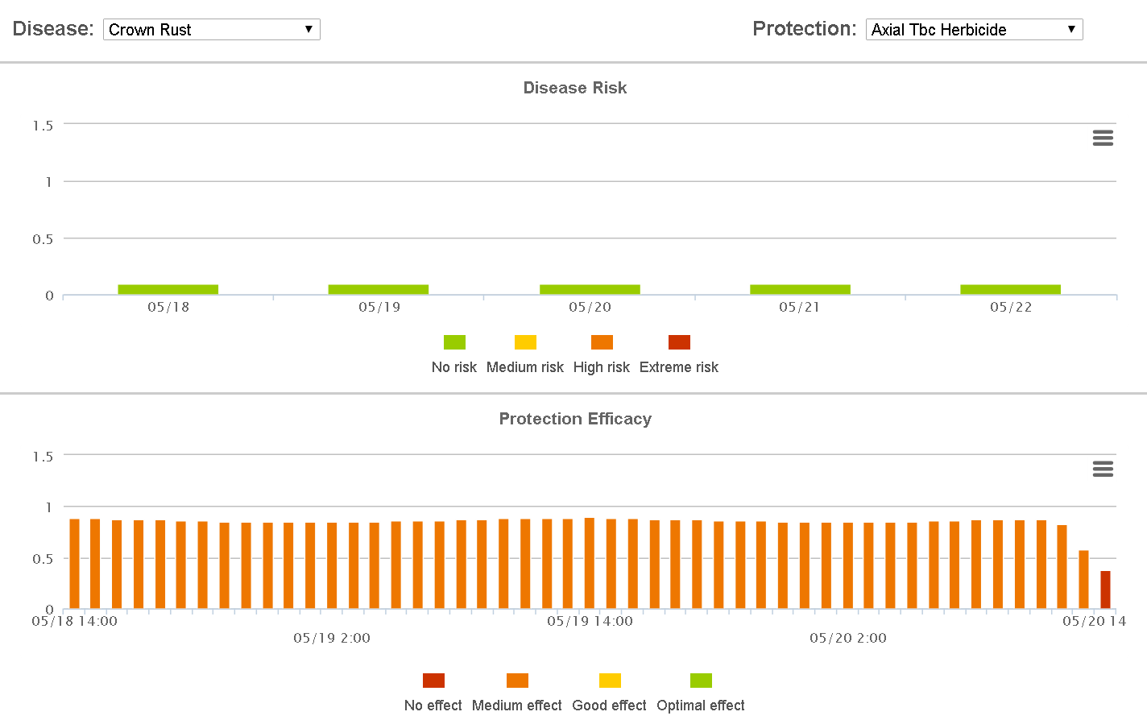Screen dimensions: 1147x720
Task: Hide the Extreme risk legend series
Action: click(679, 367)
